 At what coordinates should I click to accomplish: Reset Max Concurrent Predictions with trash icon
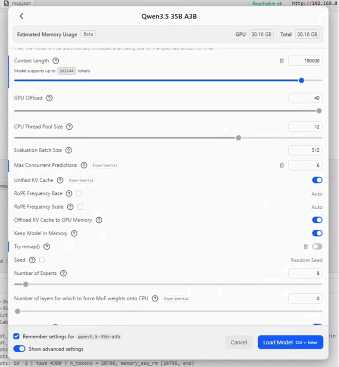[282, 165]
